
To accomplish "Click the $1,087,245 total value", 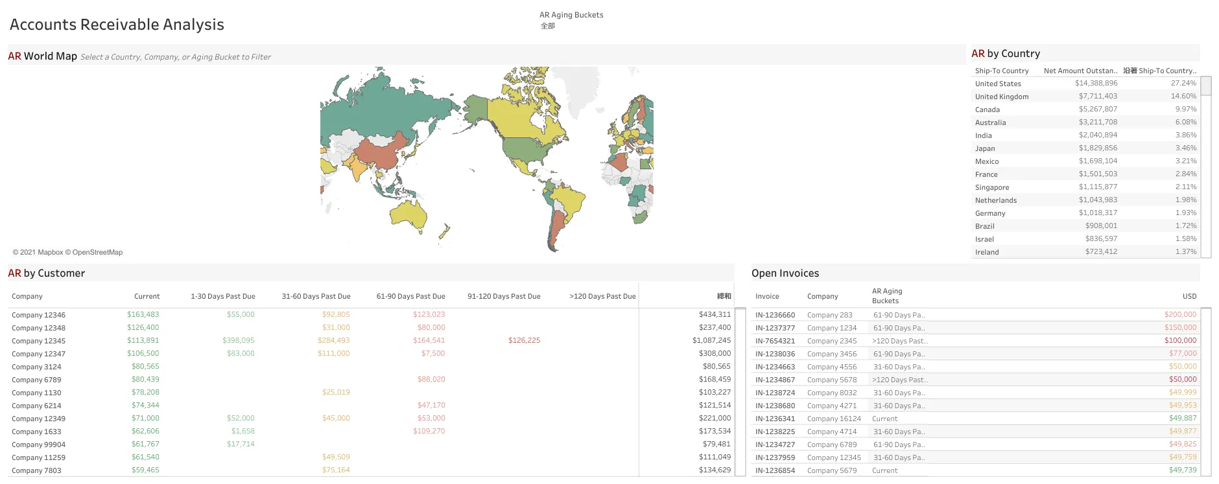I will pyautogui.click(x=711, y=340).
